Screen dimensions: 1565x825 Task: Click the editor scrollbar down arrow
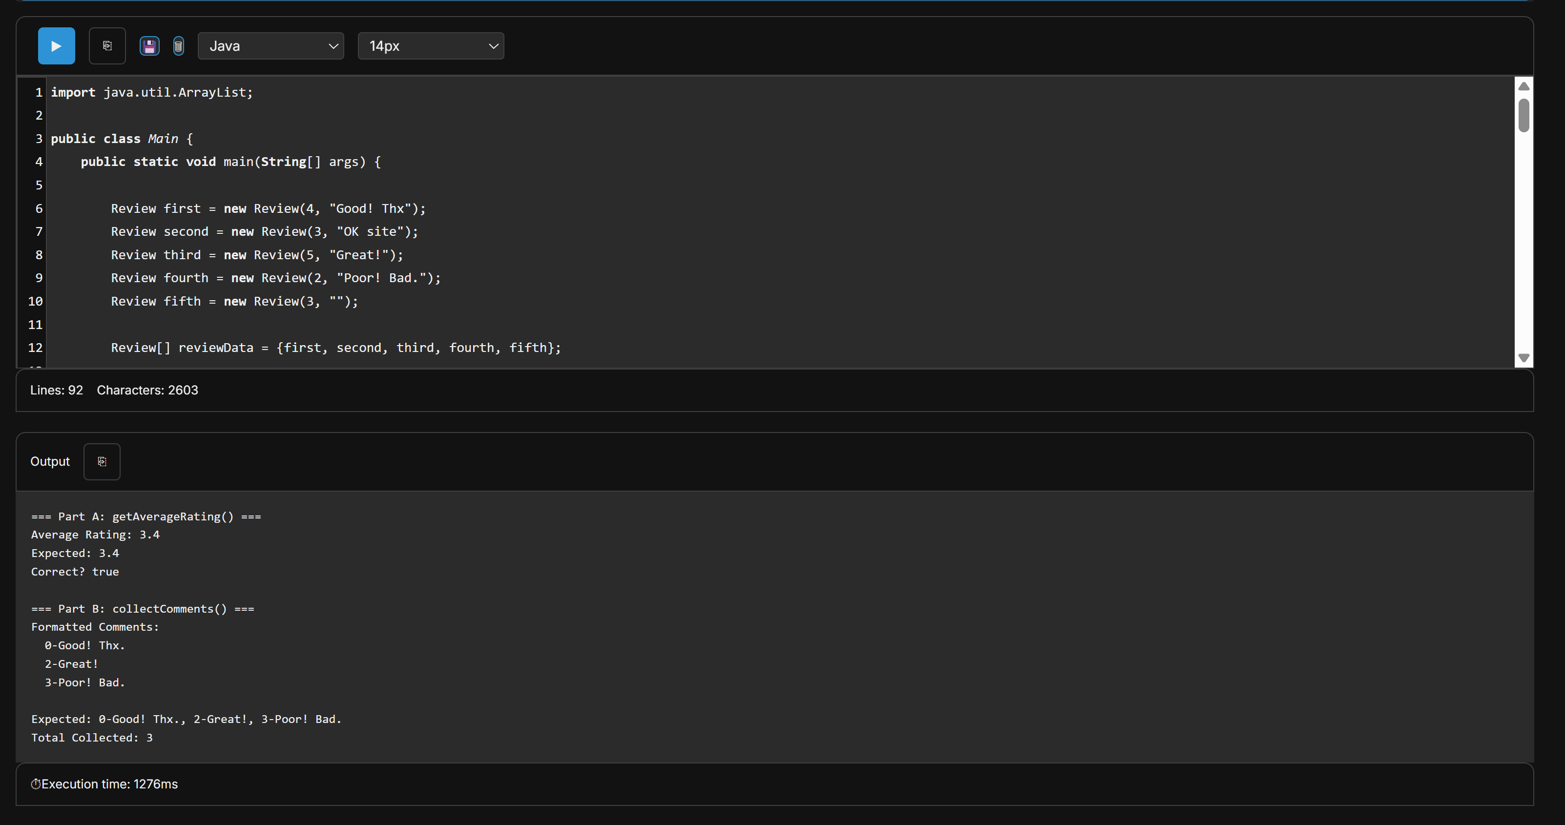pyautogui.click(x=1523, y=358)
